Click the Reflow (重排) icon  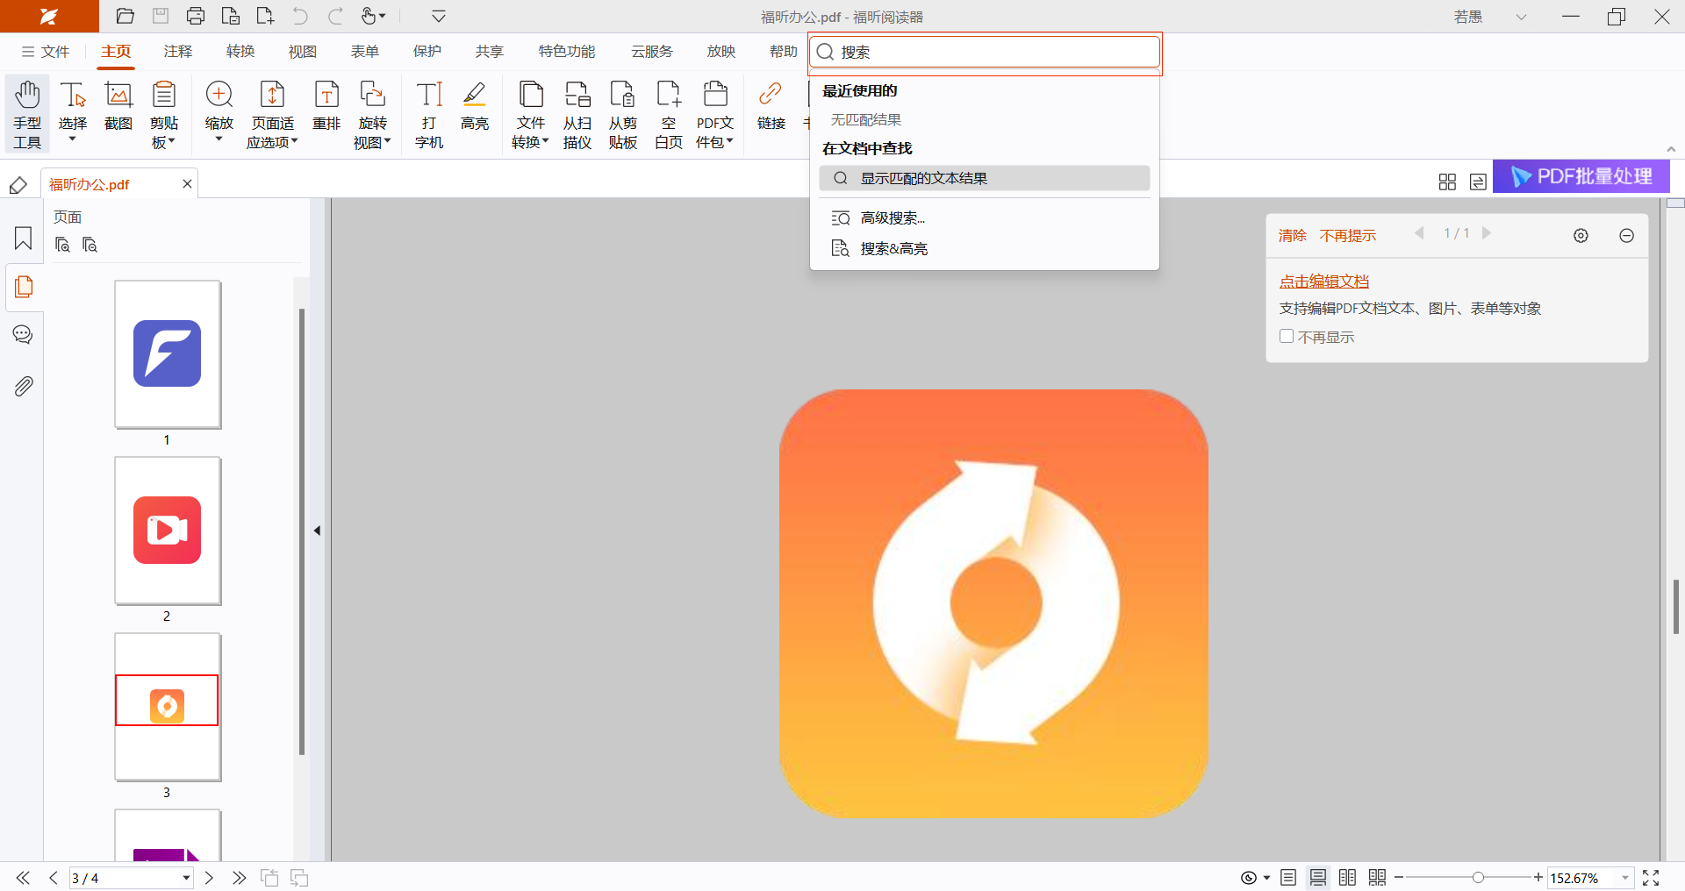[326, 107]
